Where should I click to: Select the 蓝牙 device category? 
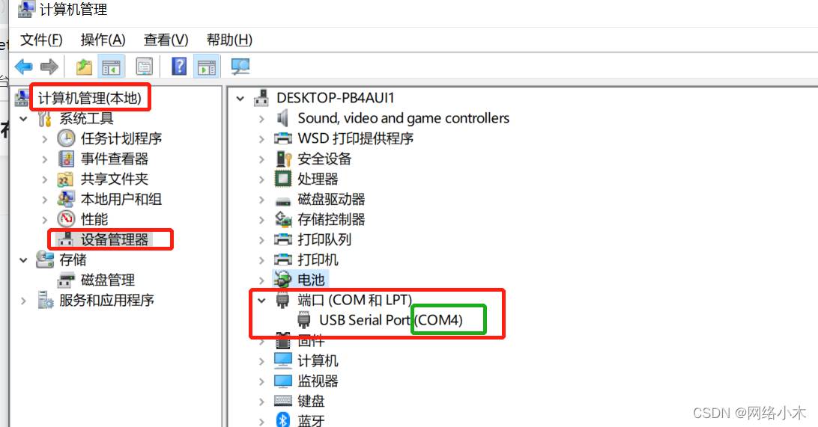[x=311, y=420]
